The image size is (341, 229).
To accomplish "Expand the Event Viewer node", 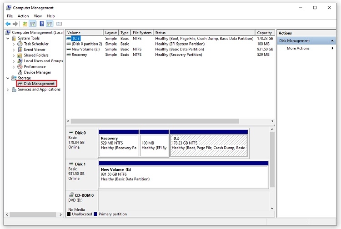I will (x=14, y=50).
